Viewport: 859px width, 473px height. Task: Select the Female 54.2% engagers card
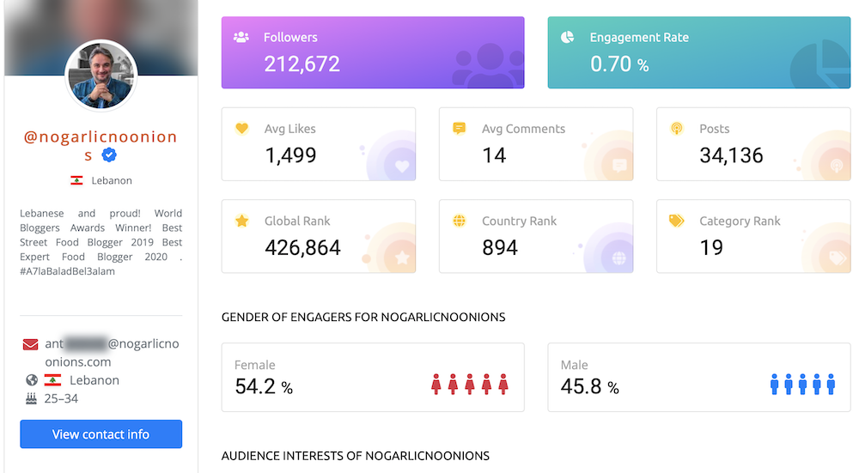(373, 377)
